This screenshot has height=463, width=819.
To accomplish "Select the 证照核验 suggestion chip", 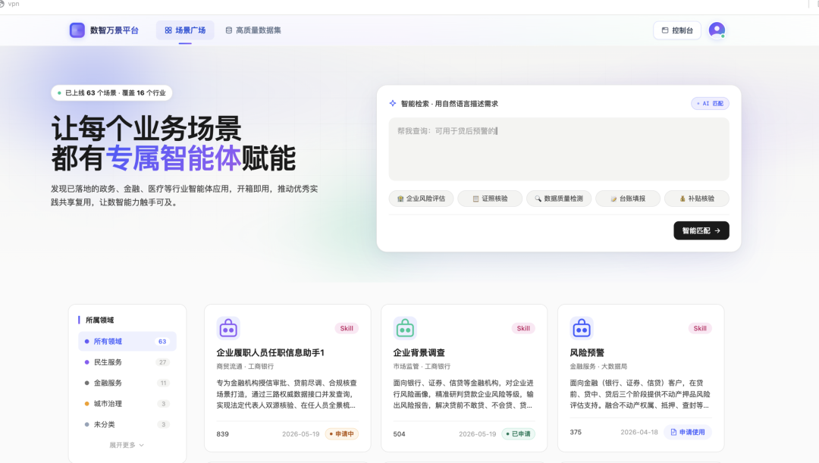I will tap(490, 199).
